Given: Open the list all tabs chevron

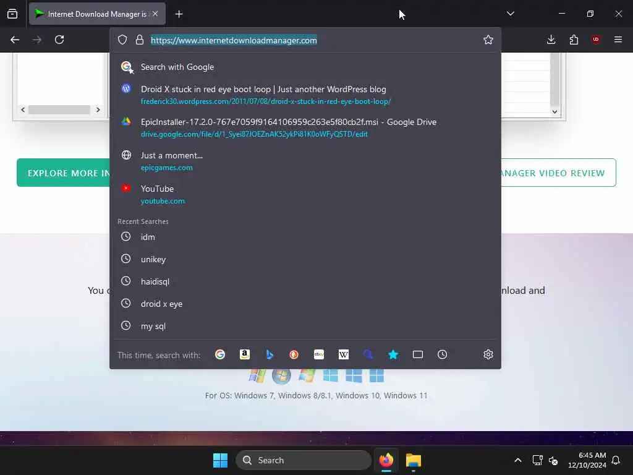Looking at the screenshot, I should (510, 14).
